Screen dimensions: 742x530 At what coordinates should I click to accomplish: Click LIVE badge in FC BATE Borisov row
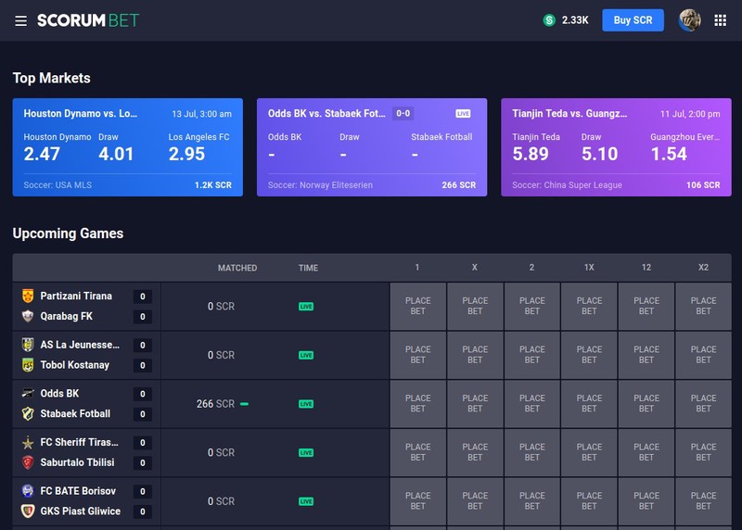point(306,501)
